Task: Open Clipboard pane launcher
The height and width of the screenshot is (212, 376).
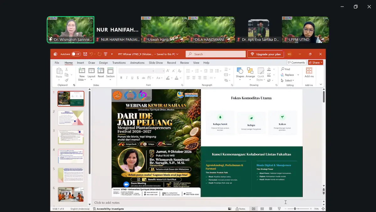Action: [x=74, y=85]
